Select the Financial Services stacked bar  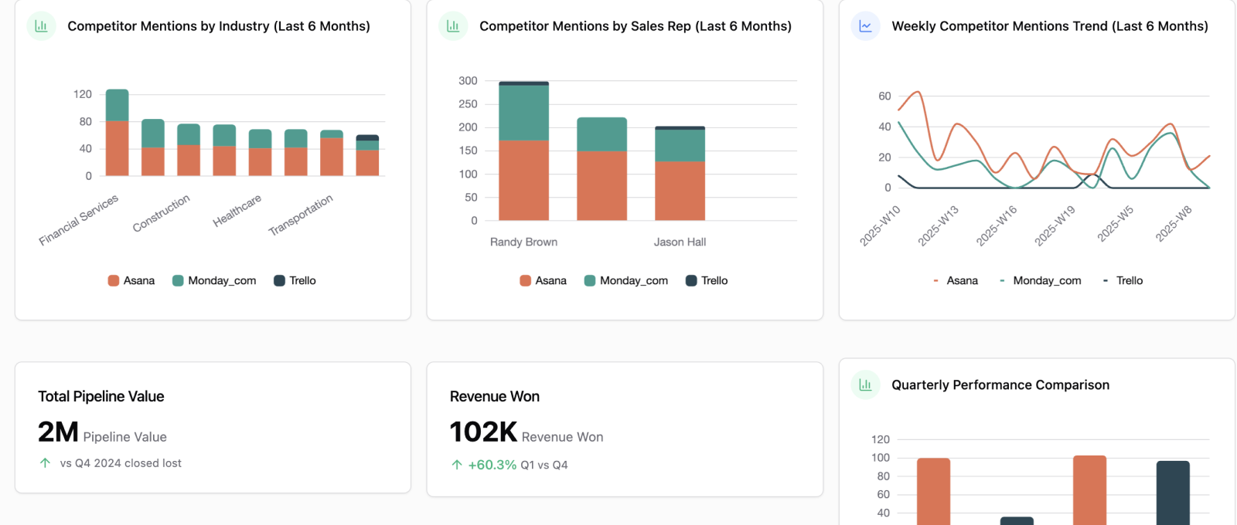click(x=118, y=133)
